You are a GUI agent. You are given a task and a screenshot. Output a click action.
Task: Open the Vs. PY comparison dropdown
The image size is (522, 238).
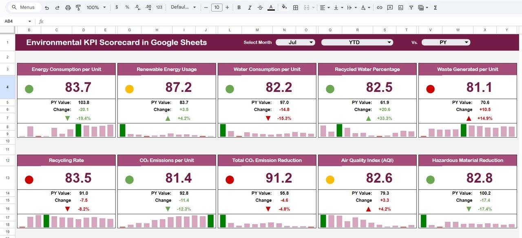(446, 42)
